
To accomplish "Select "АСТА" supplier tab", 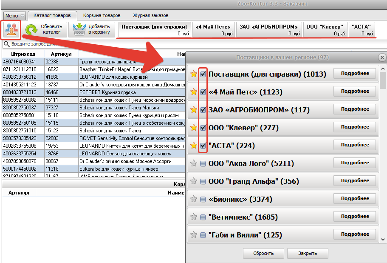I will tap(362, 30).
